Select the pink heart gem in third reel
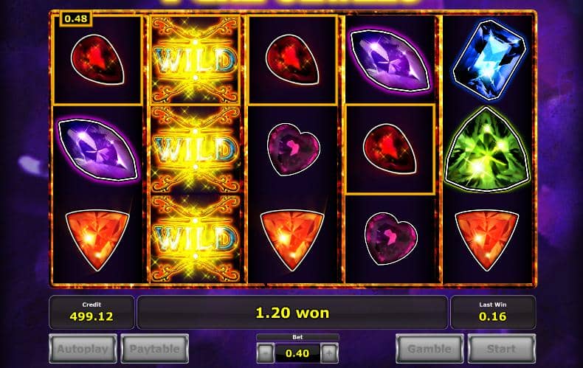 [294, 150]
